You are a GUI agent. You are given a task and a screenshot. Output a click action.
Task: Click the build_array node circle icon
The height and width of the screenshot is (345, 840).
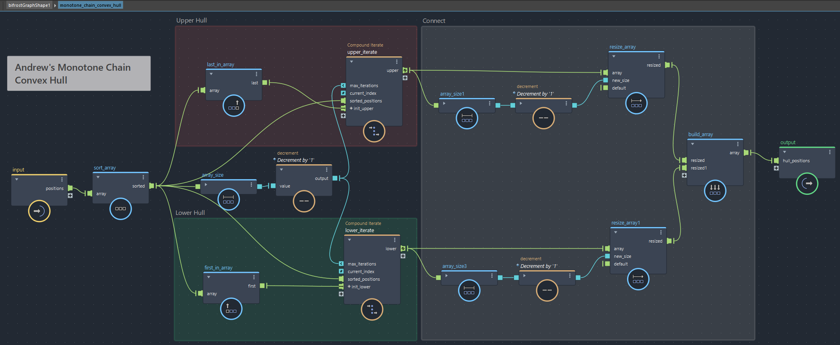point(715,190)
